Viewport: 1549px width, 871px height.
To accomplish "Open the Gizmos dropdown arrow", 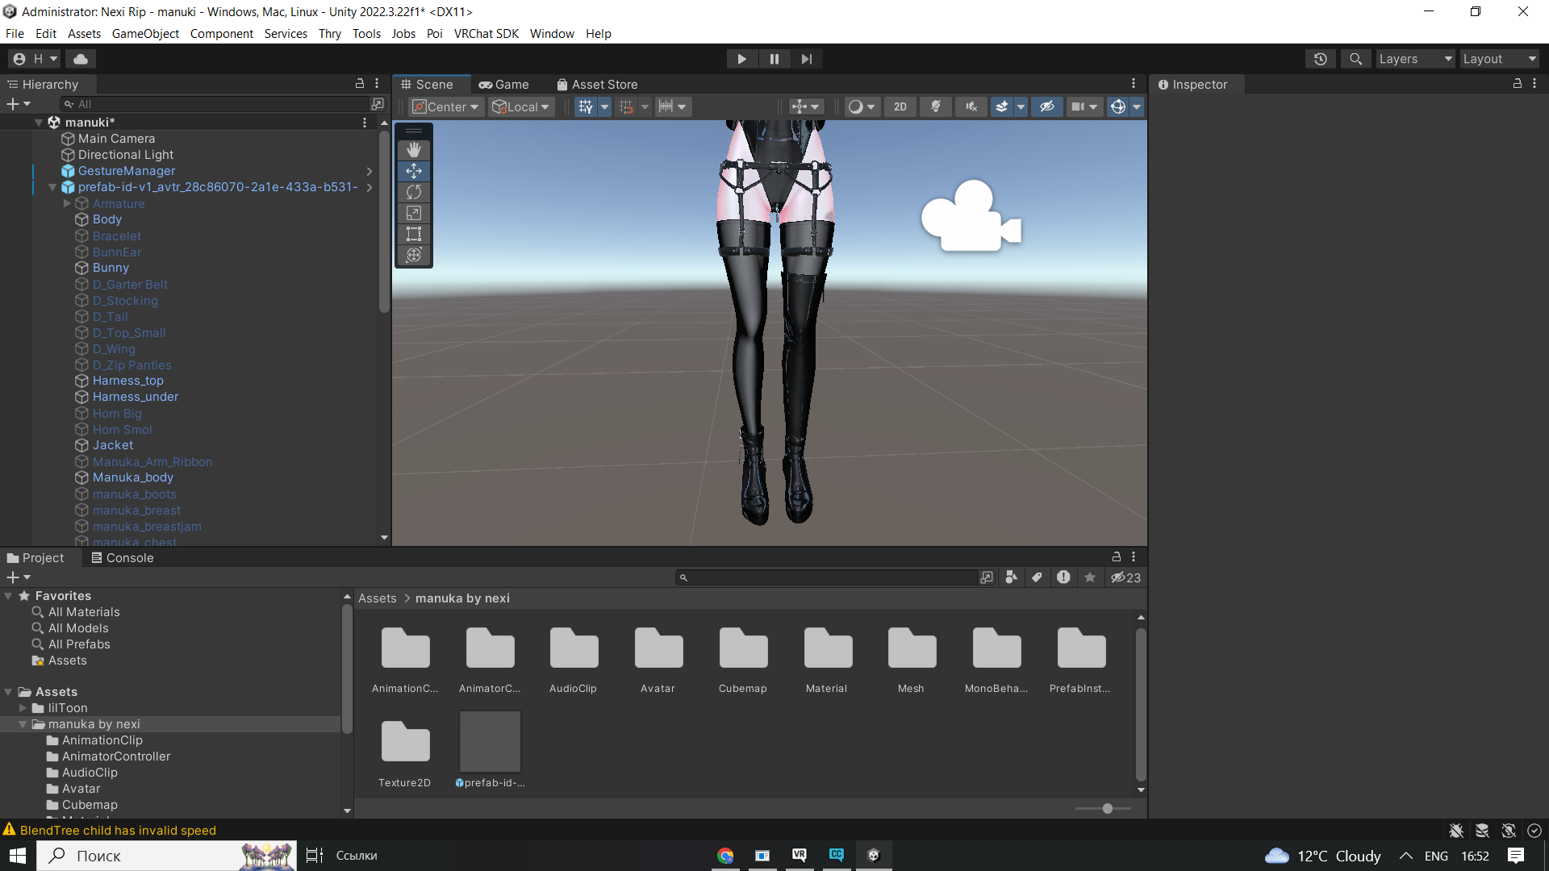I will tap(1137, 106).
